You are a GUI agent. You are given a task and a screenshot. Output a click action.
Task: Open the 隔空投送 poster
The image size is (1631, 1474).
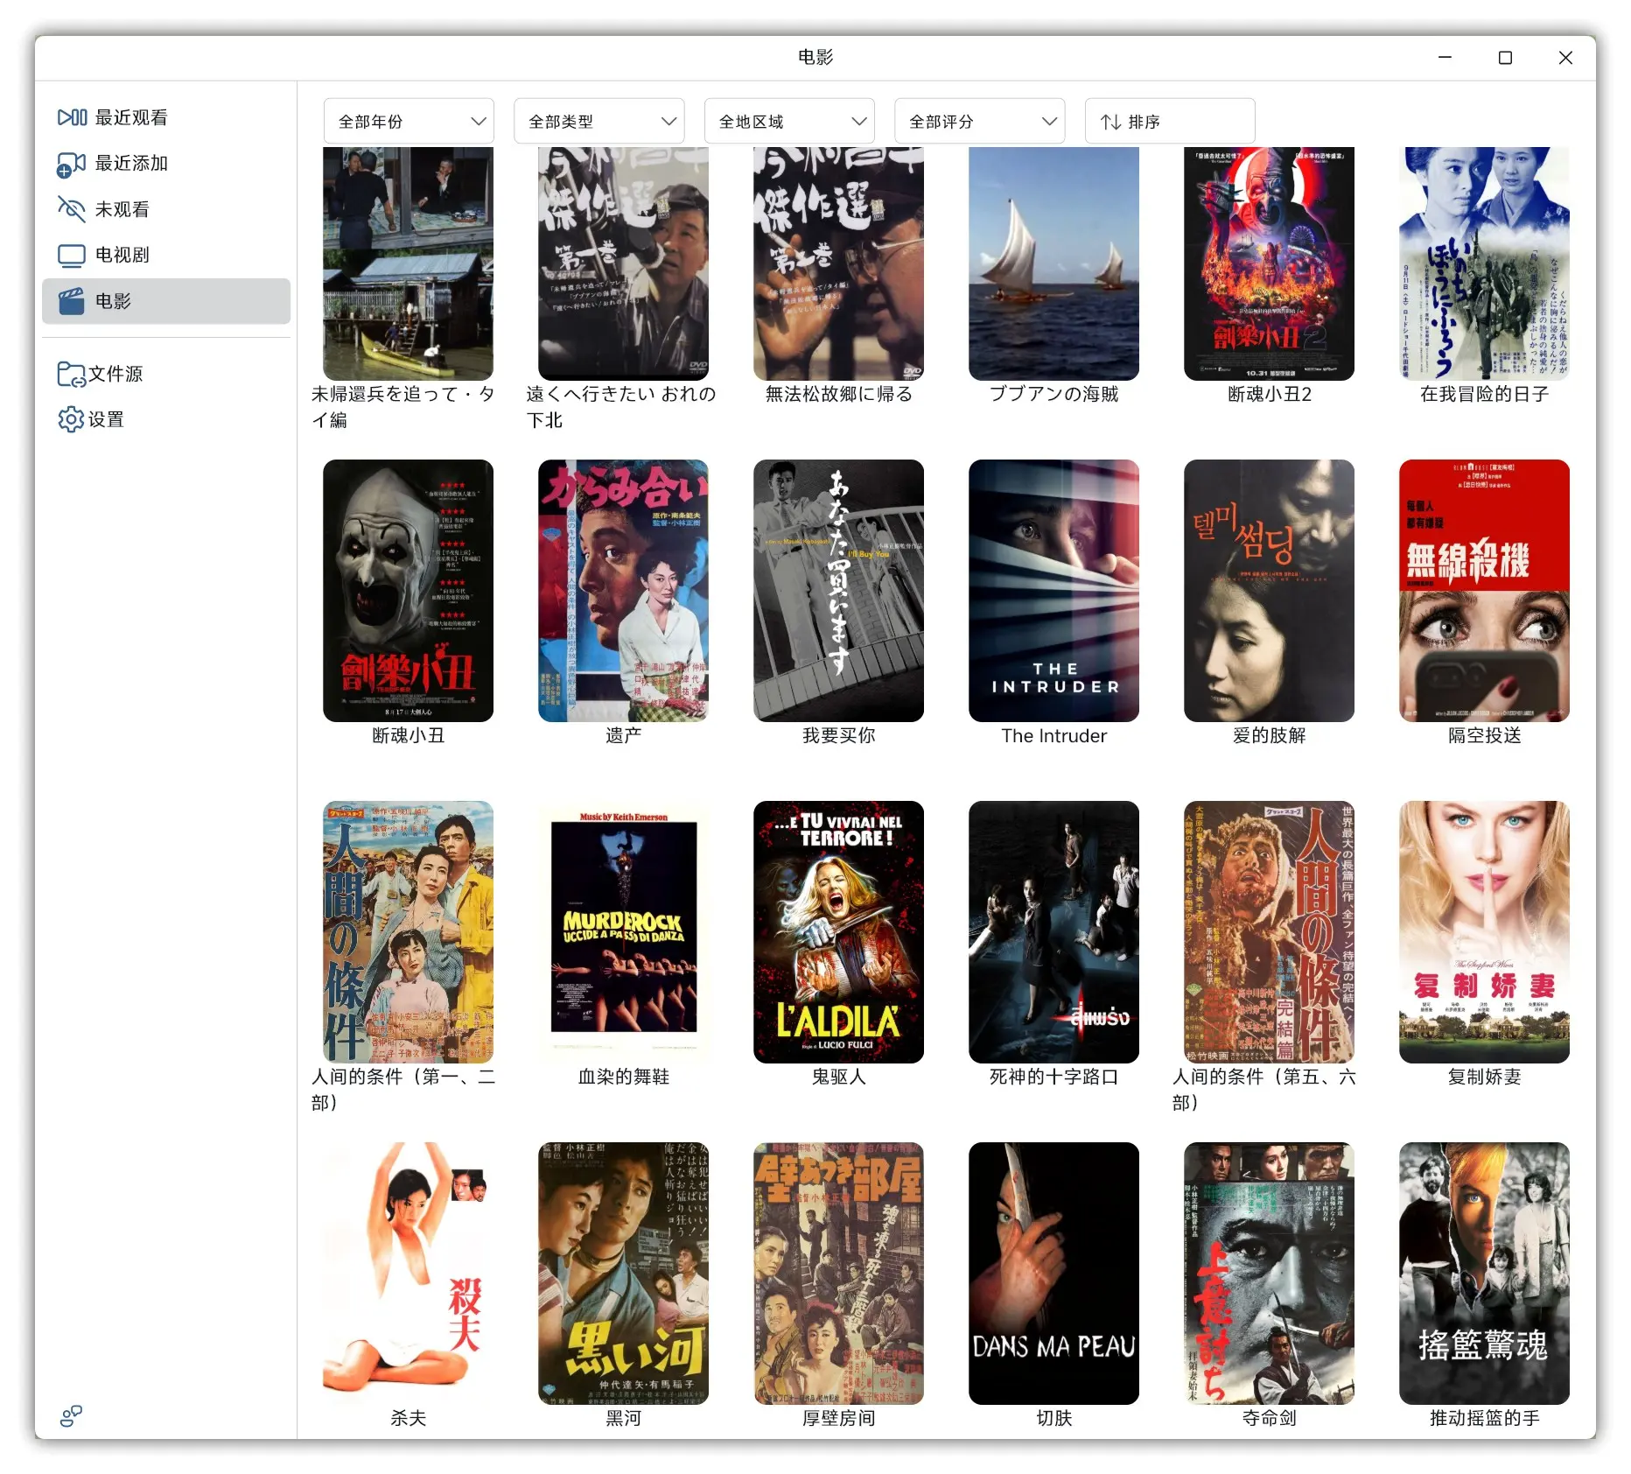(x=1484, y=591)
